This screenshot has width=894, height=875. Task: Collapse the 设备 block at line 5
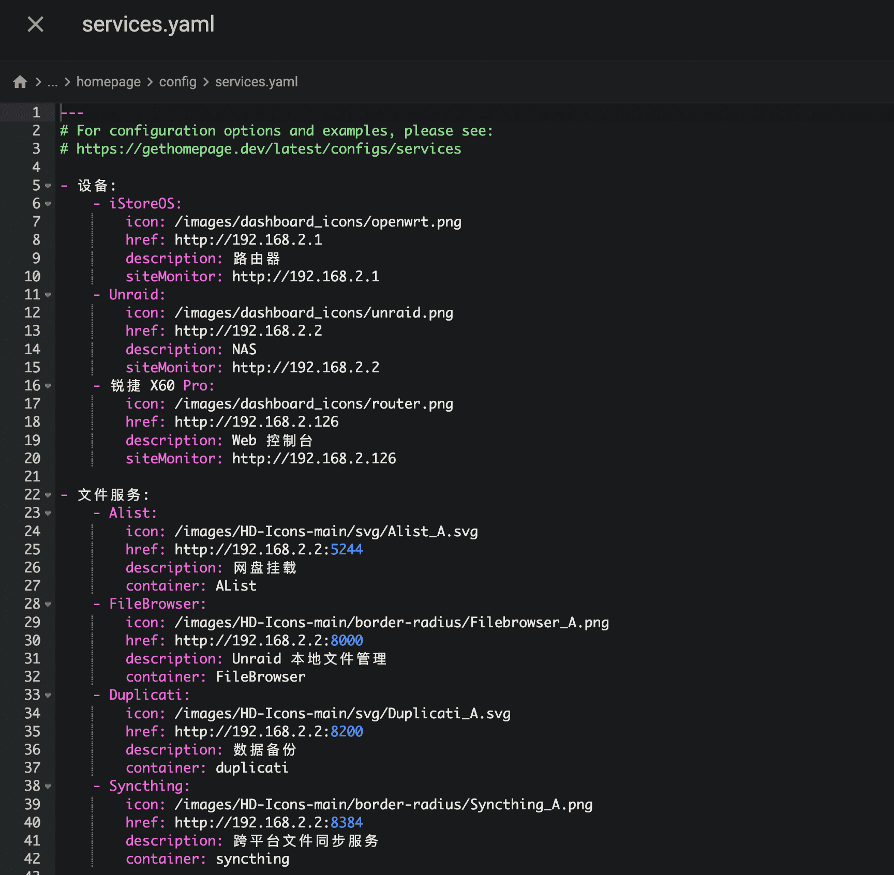48,186
